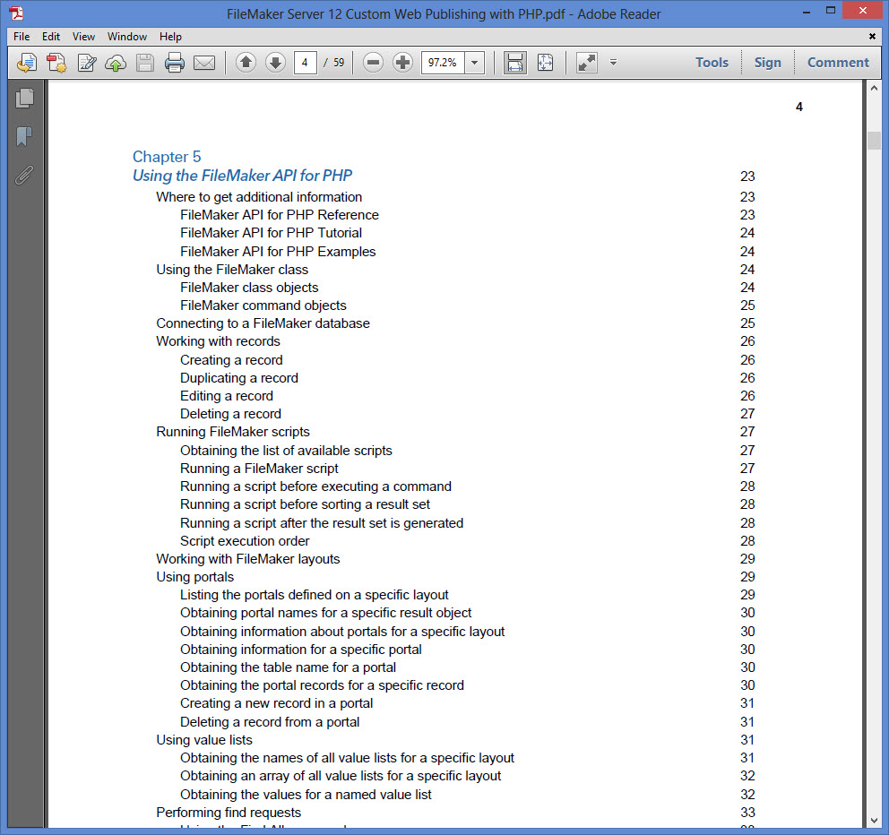Open the Tools pane
This screenshot has width=889, height=835.
pos(712,63)
